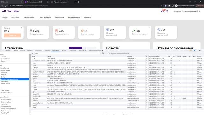Open the Аналитика menu
The height and width of the screenshot is (115, 204).
[59, 17]
